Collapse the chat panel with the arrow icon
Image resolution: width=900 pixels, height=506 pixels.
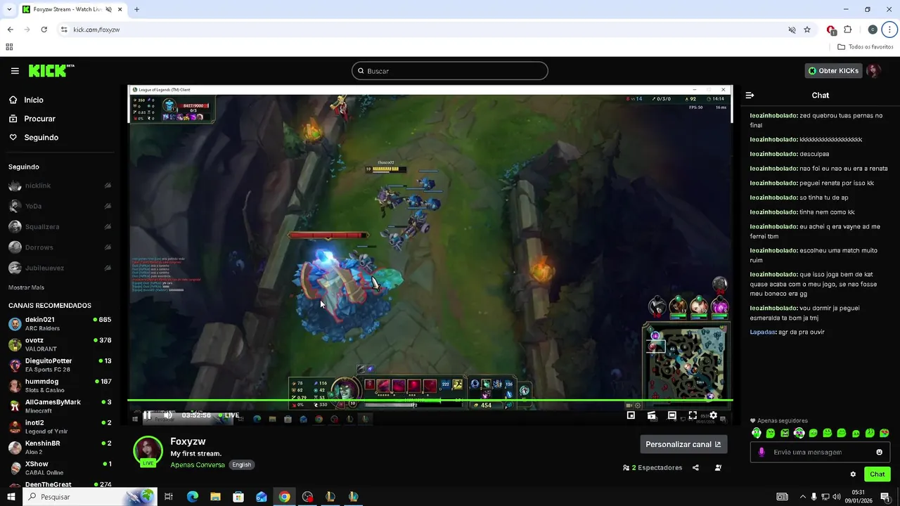point(750,95)
